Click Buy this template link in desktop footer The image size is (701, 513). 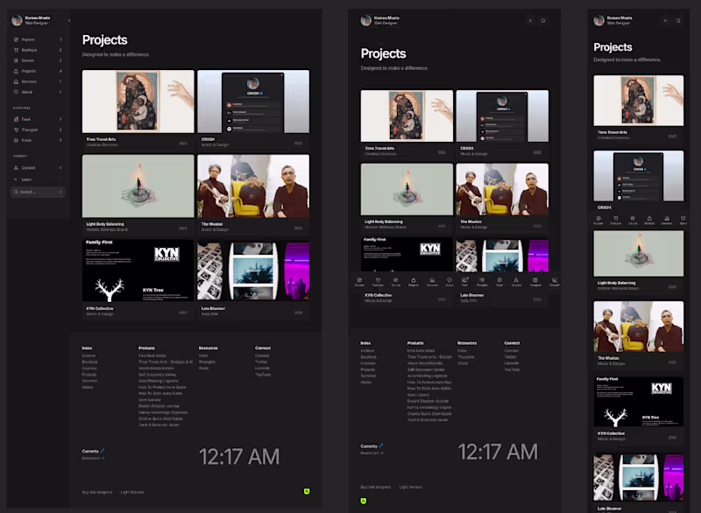pos(97,492)
